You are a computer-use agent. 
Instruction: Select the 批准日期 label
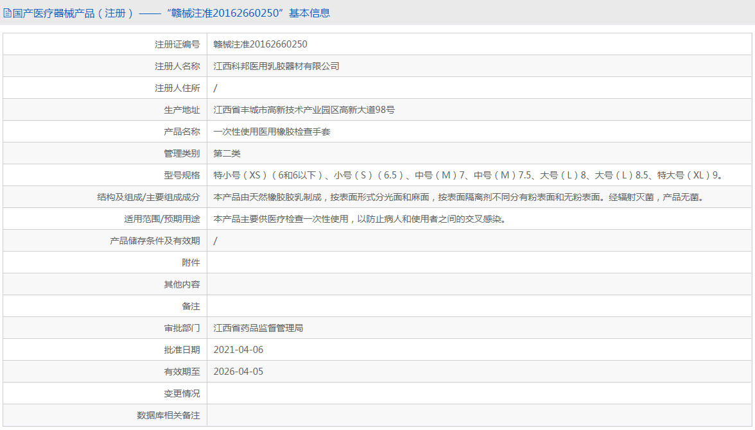182,350
